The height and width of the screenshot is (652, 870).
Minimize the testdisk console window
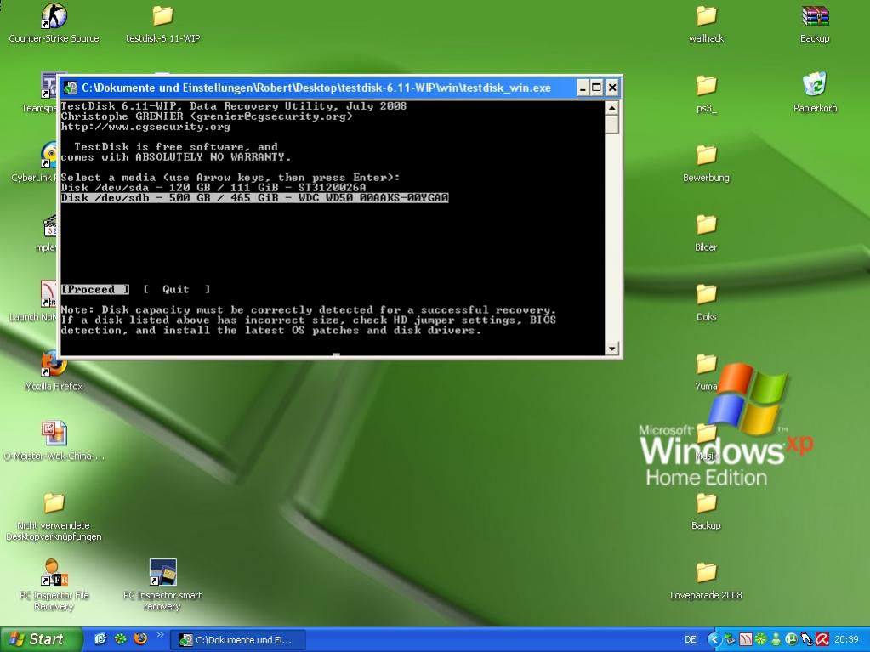(583, 88)
